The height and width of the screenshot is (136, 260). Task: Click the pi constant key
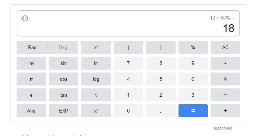31,79
